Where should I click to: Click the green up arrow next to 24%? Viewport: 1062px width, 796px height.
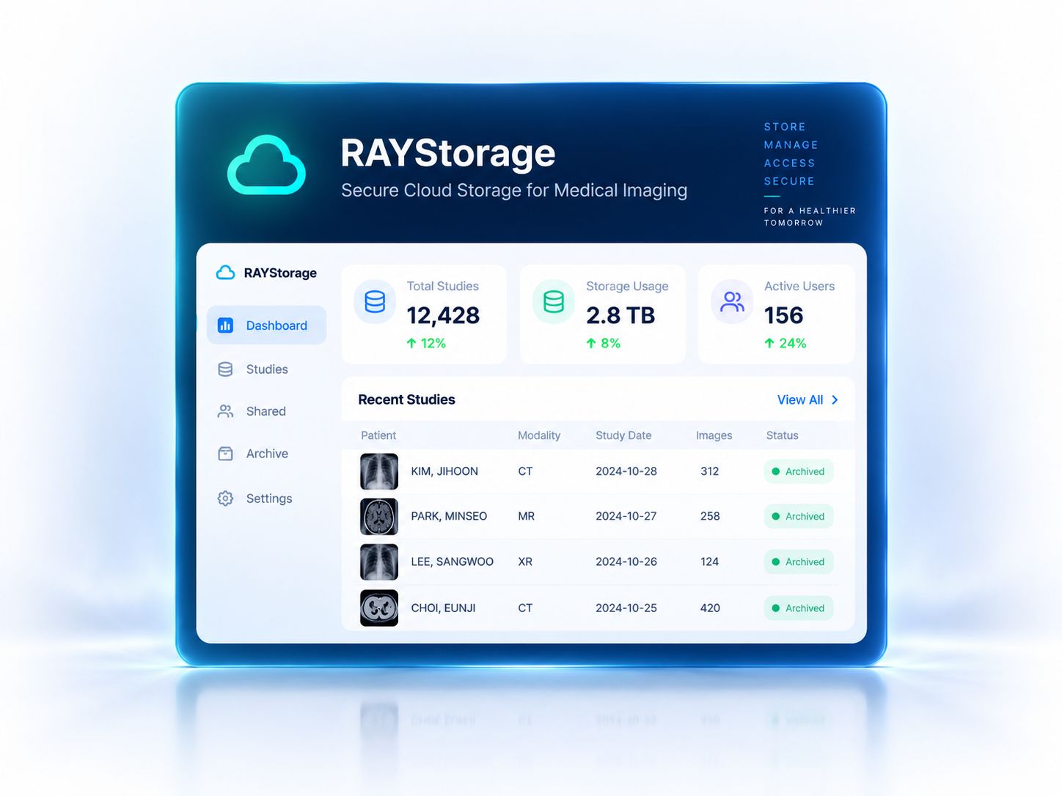pos(769,343)
